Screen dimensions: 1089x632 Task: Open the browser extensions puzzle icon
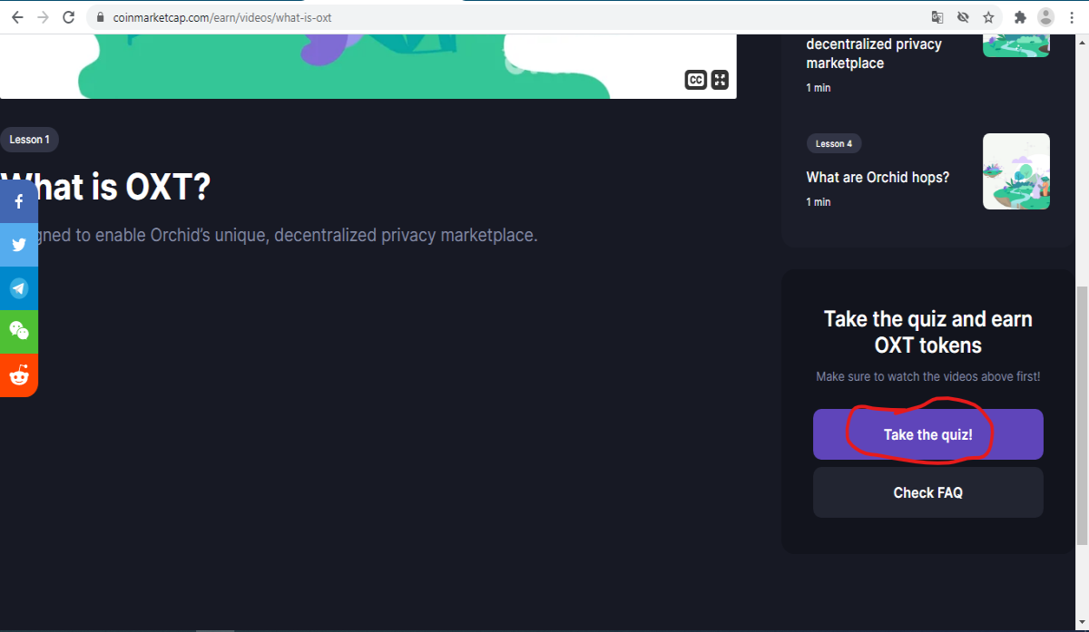(1020, 17)
